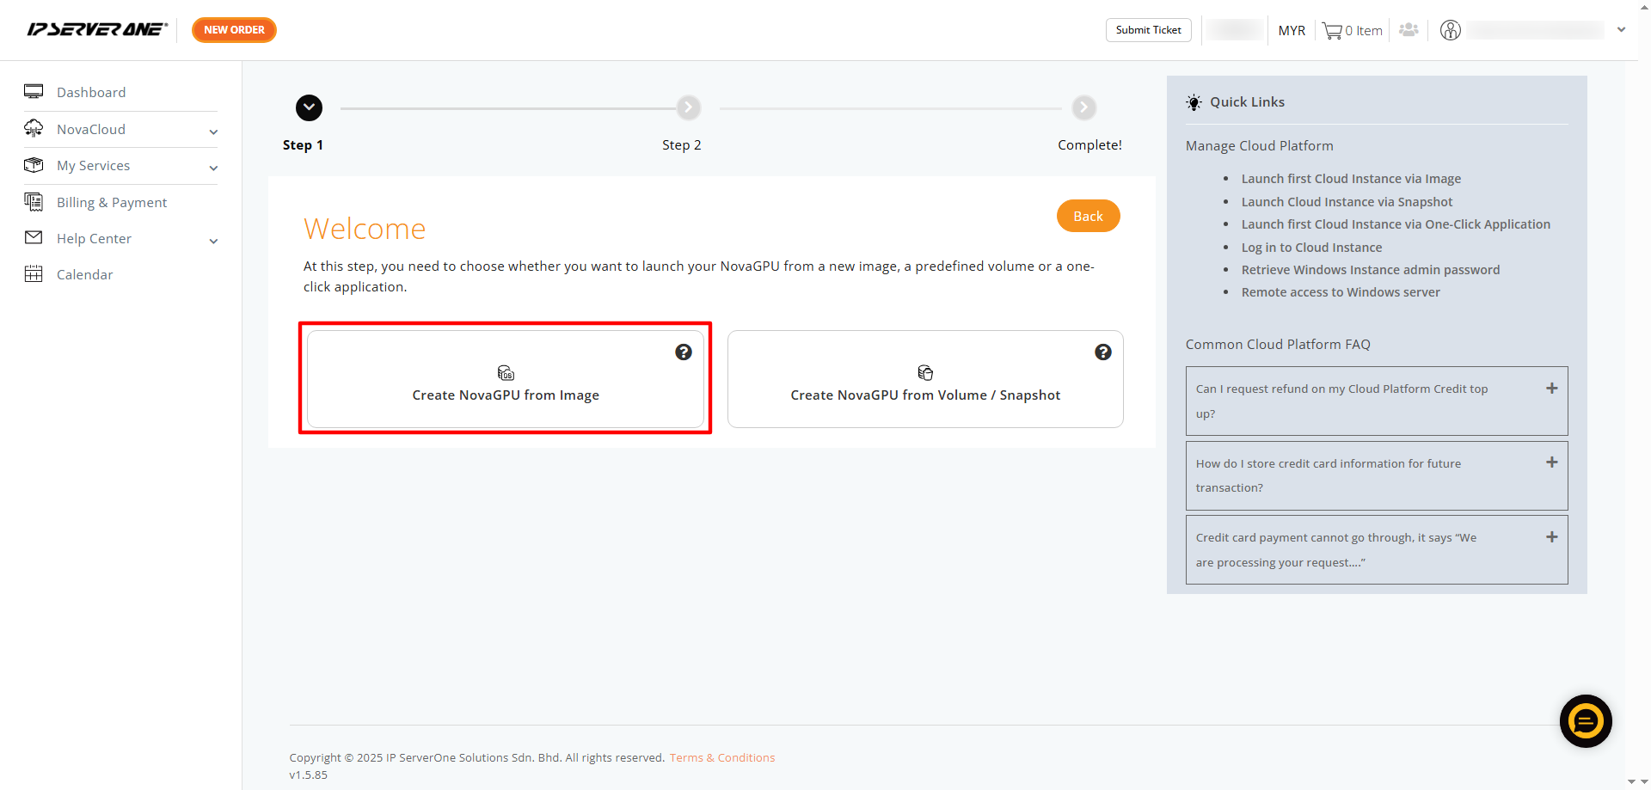Click the Step 2 label
The width and height of the screenshot is (1651, 790).
(682, 145)
